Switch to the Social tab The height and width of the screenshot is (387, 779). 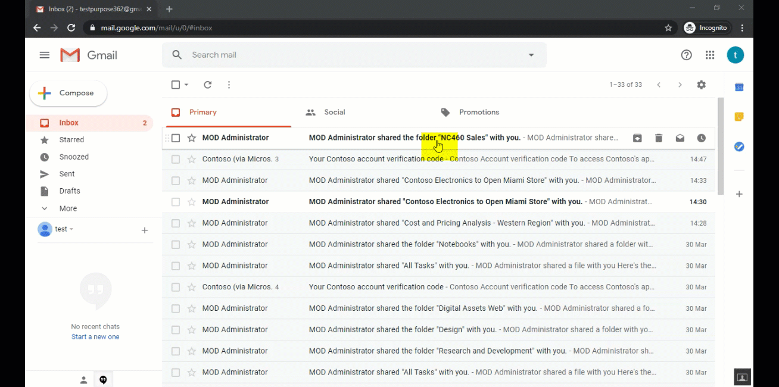coord(334,113)
